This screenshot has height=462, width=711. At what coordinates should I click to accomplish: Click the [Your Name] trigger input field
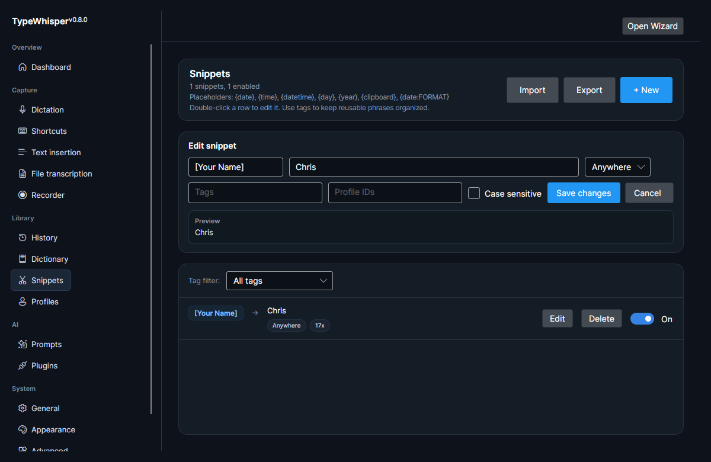[x=236, y=167]
